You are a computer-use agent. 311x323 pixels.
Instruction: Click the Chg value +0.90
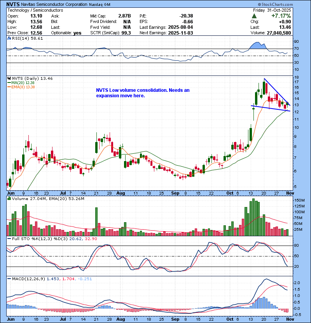coord(285,22)
